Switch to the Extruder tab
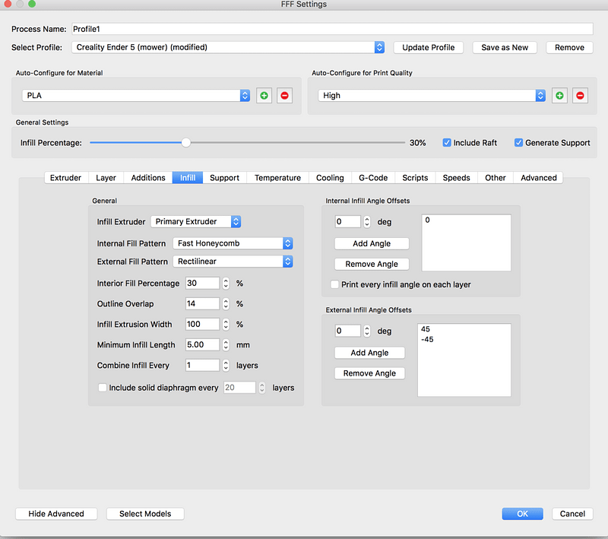 click(x=66, y=178)
